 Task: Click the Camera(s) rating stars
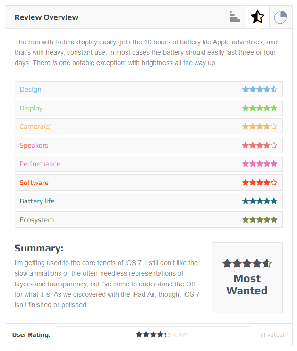click(259, 126)
